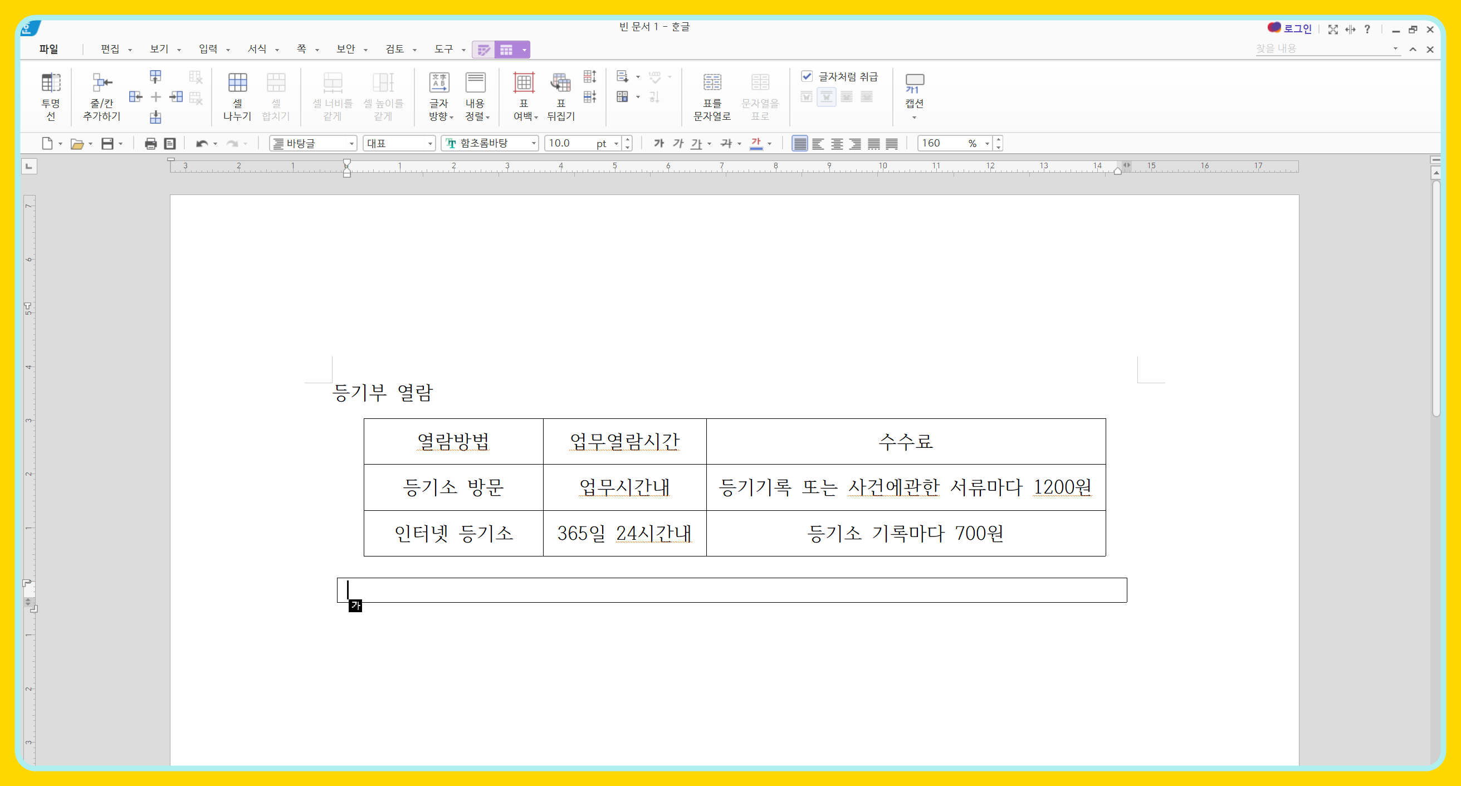Open the 파일 menu
The image size is (1461, 786).
pyautogui.click(x=49, y=49)
